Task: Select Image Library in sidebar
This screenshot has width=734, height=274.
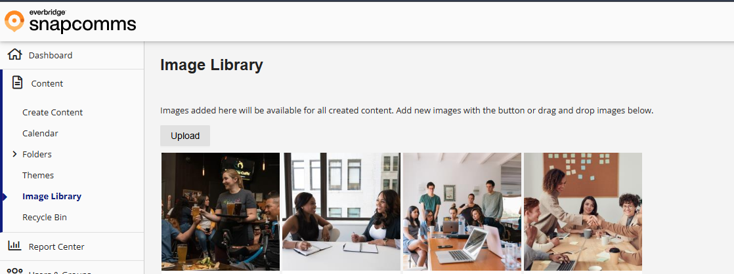Action: (x=51, y=197)
